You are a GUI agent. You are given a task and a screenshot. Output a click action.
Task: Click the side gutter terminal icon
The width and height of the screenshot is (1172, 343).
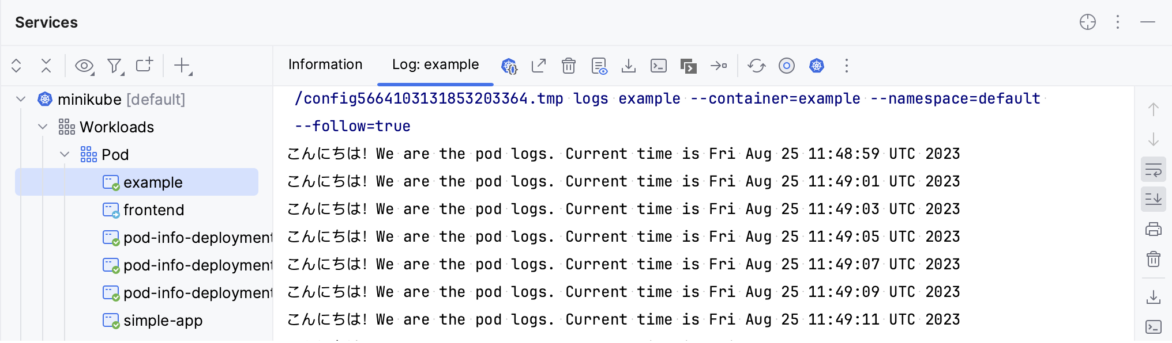click(x=1154, y=327)
